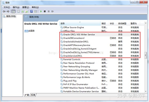Screen dimensions: 149x102
Task: Open the Help toolbar icon
Action: 32,11
